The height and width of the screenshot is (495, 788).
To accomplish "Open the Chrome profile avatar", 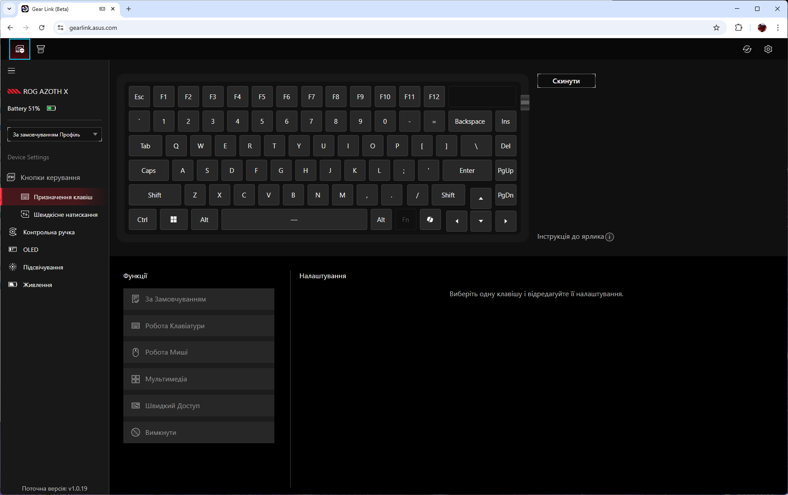I will [762, 28].
